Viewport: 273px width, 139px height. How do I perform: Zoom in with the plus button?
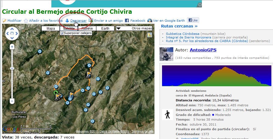12,47
